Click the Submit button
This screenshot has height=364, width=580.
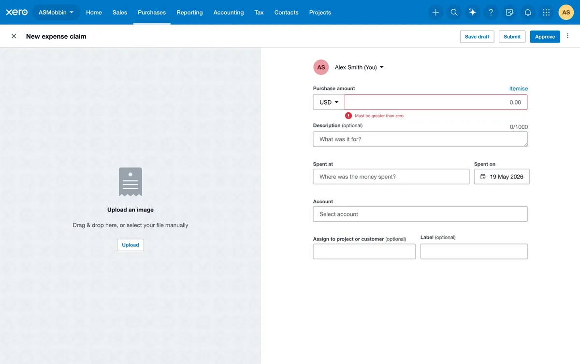coord(512,36)
